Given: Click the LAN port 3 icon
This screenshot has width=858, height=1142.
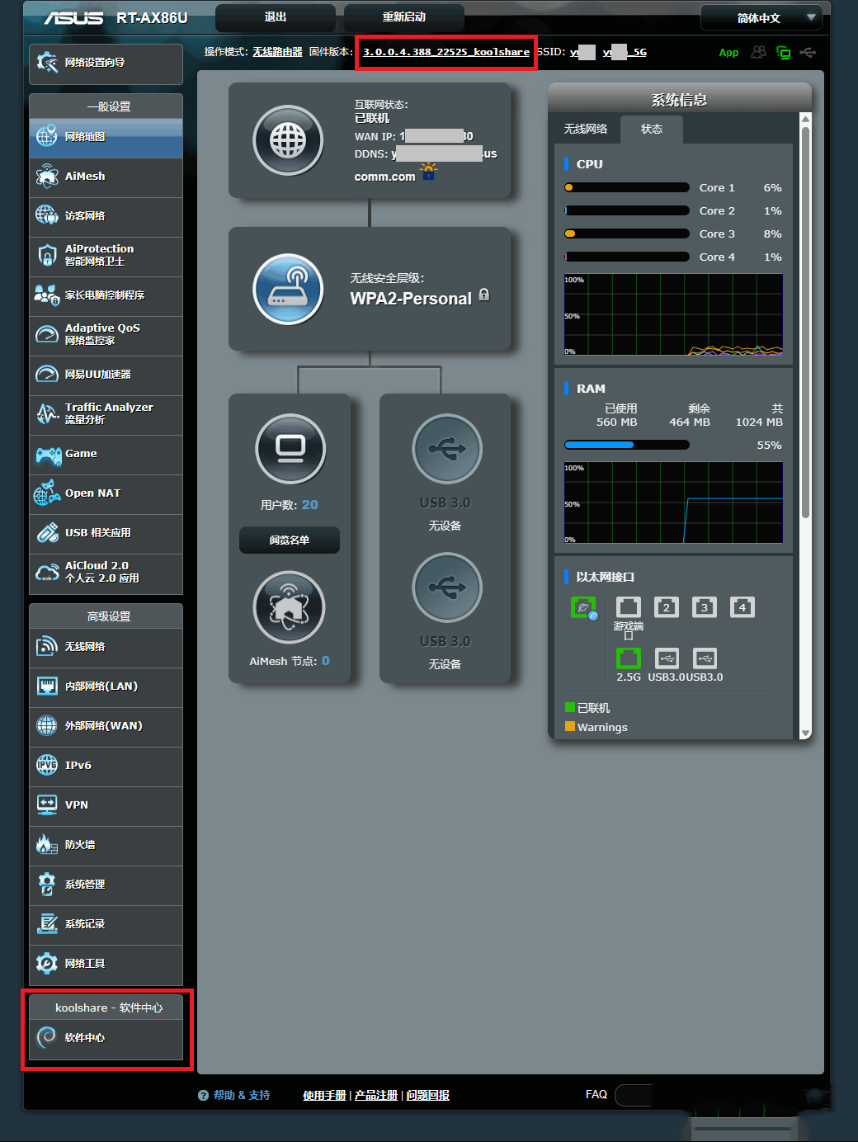Looking at the screenshot, I should (705, 606).
